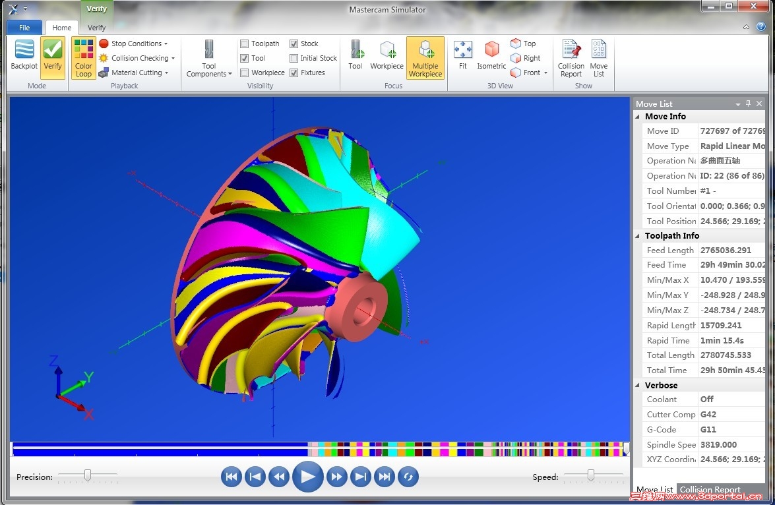Select Multiple Workpiece focus
The width and height of the screenshot is (775, 505).
click(x=425, y=58)
